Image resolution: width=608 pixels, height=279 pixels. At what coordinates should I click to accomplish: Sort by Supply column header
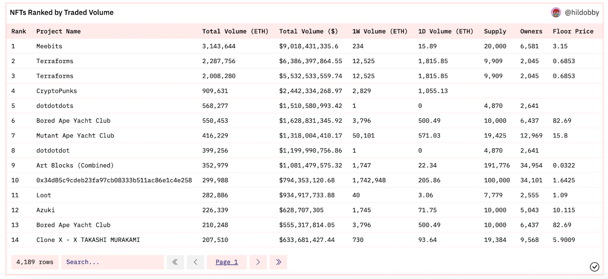[x=495, y=32]
